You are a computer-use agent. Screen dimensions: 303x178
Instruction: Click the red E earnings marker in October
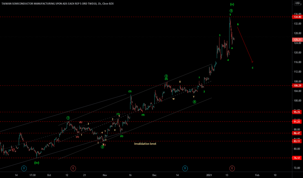point(73,168)
